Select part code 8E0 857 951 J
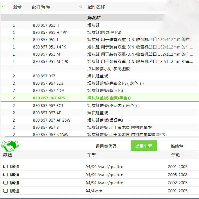The image size is (199, 199). click(45, 40)
